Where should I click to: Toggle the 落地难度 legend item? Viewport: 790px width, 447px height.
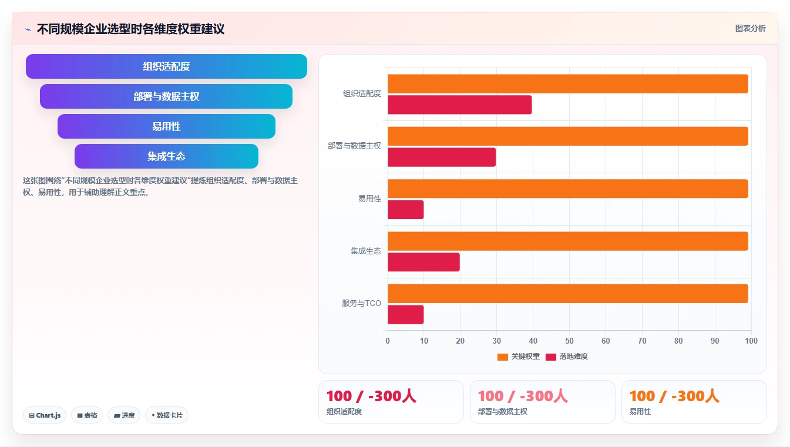[x=567, y=357]
